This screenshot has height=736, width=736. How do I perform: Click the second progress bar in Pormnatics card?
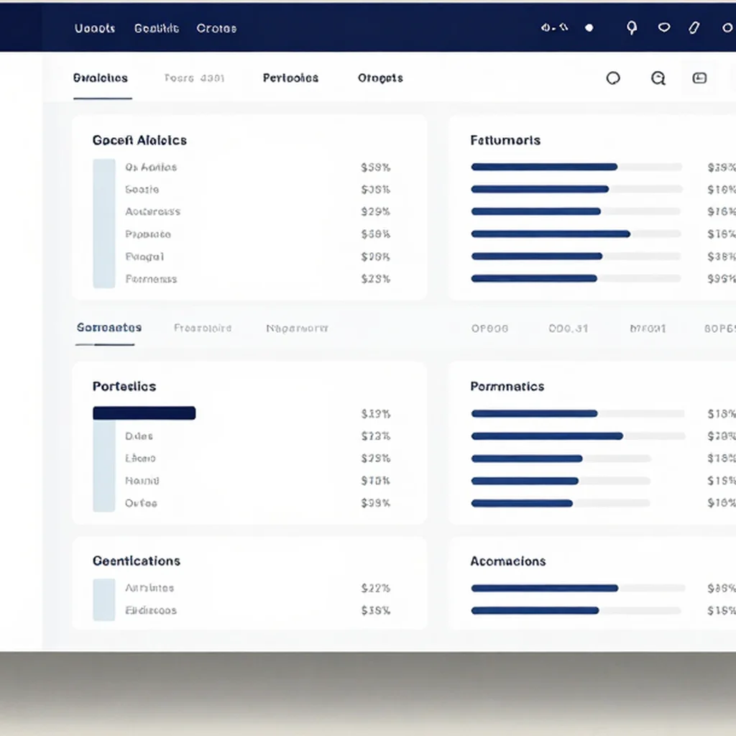(578, 436)
